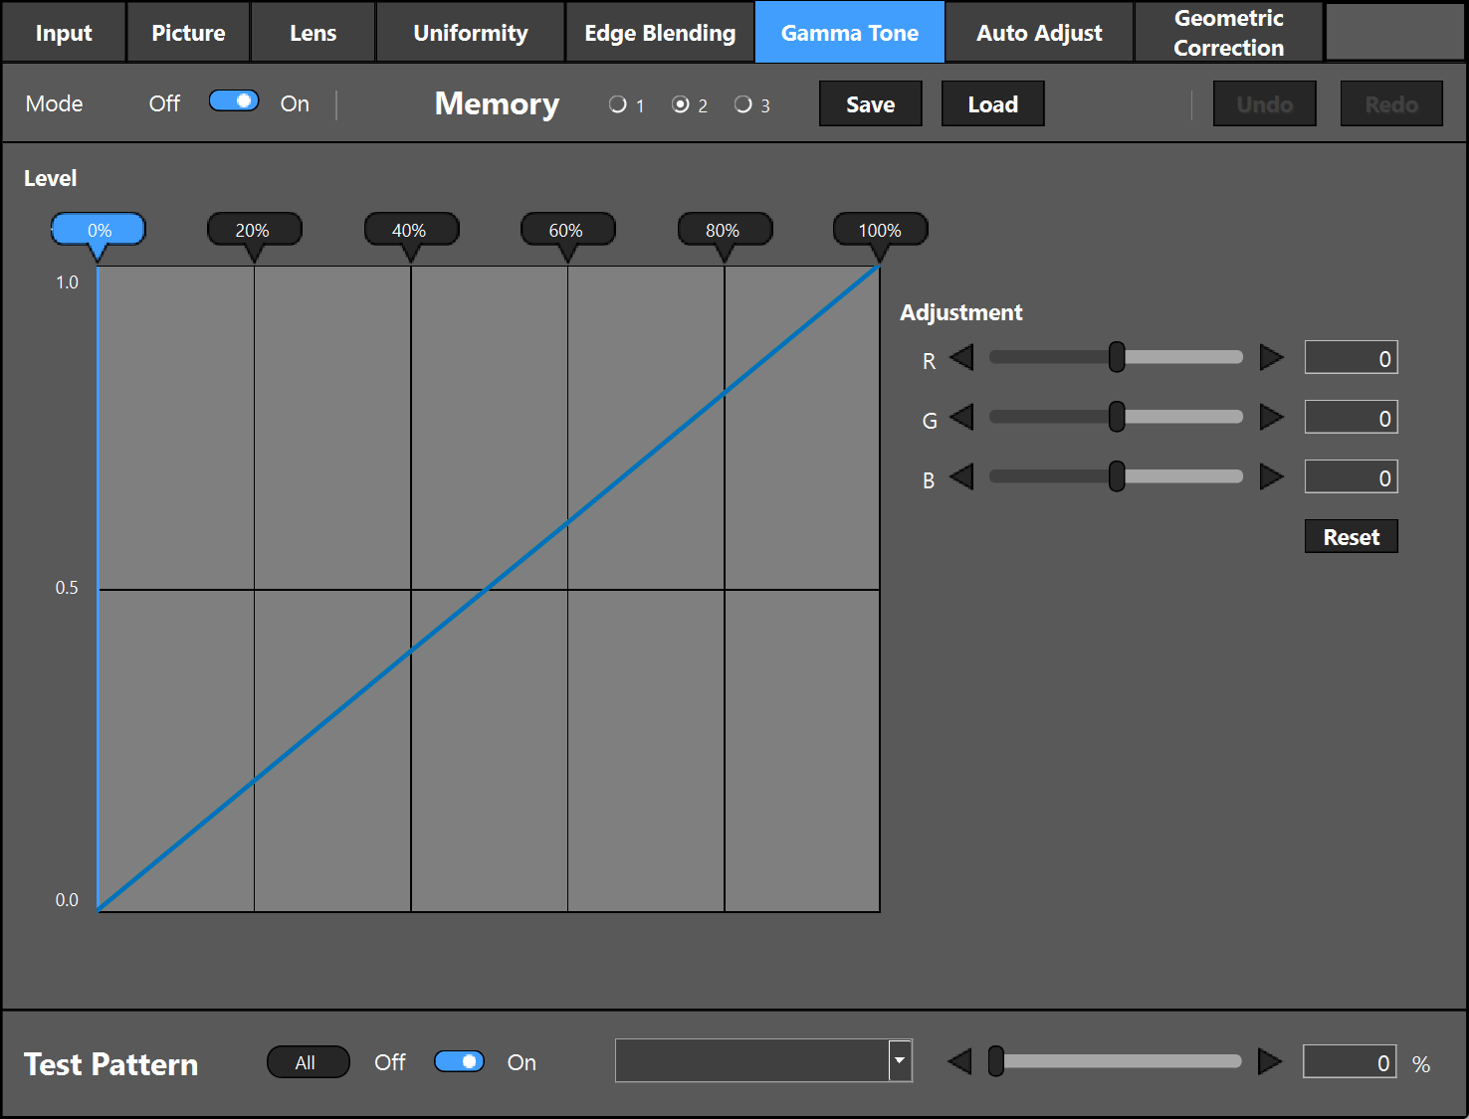Switch to the Edge Blending tab
Screen dimensions: 1469x1119
click(660, 33)
